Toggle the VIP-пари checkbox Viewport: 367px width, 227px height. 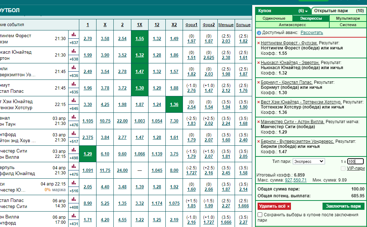coord(343,168)
